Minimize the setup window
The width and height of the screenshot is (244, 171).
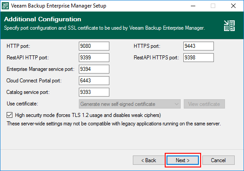(193, 6)
